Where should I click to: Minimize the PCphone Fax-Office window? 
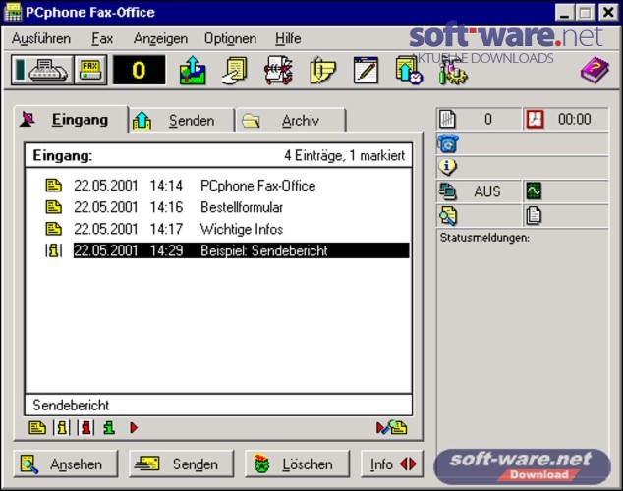click(564, 13)
